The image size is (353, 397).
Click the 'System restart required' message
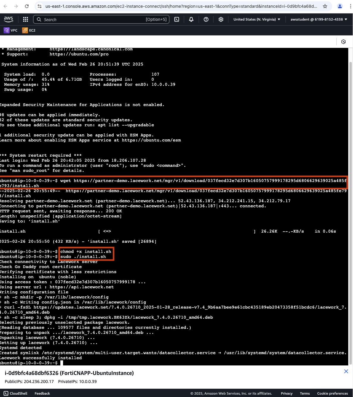41,155
